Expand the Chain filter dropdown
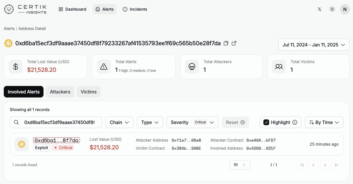This screenshot has width=353, height=184. click(119, 122)
